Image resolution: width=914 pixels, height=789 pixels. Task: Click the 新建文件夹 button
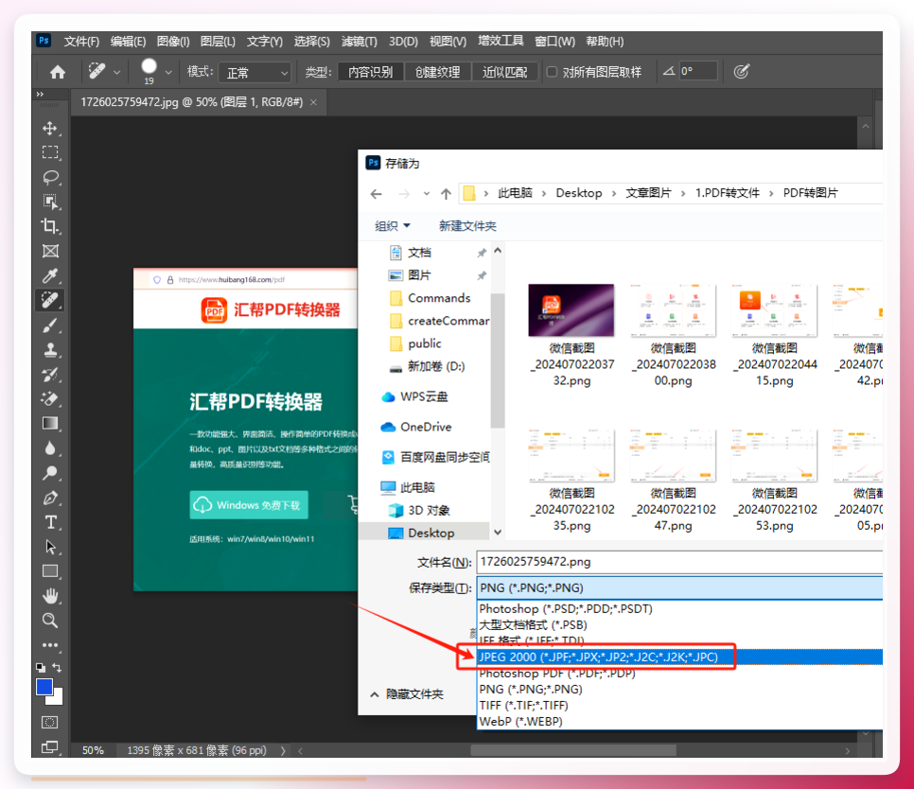(x=467, y=226)
